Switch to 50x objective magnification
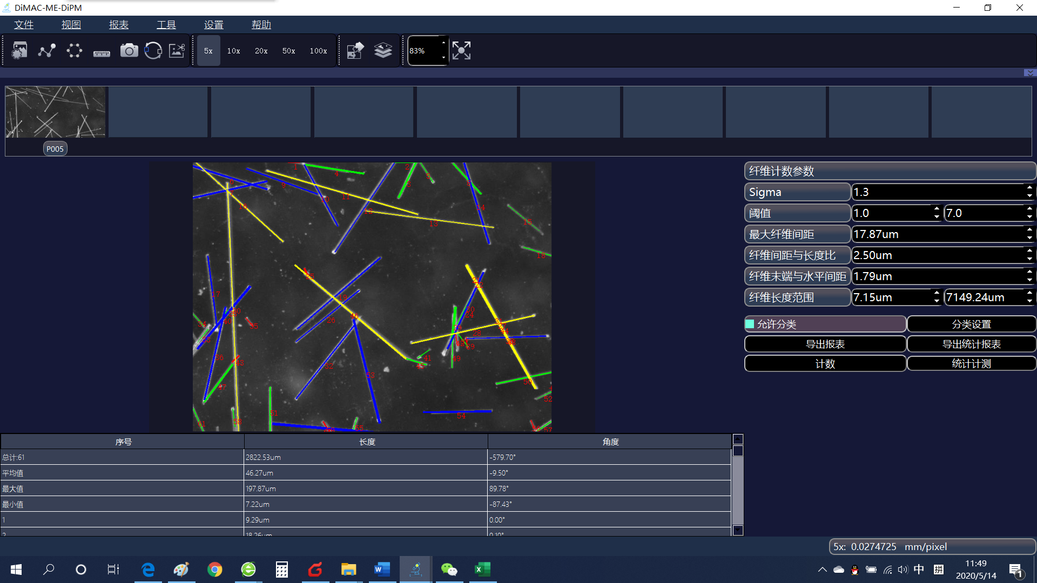1037x583 pixels. (288, 51)
